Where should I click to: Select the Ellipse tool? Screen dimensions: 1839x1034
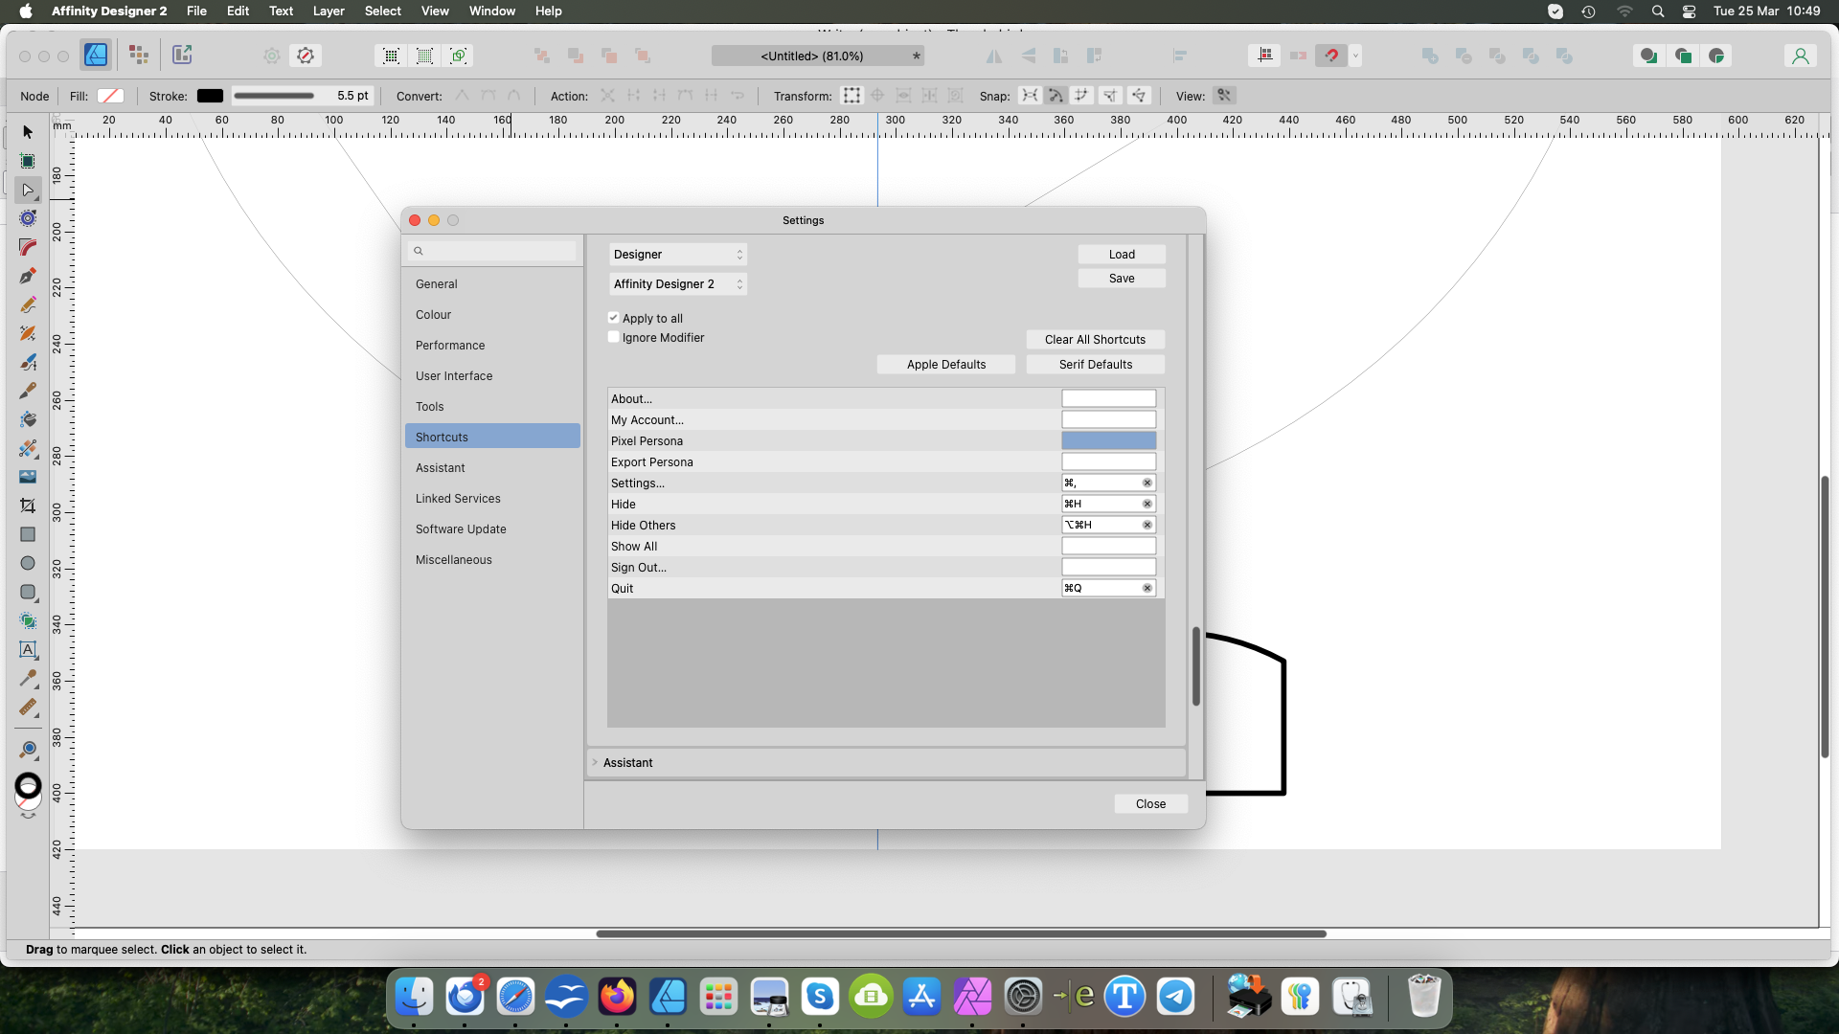(28, 563)
